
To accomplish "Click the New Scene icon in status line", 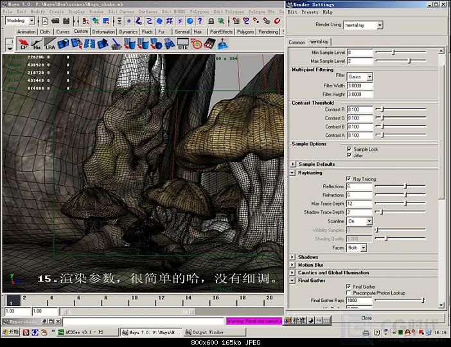I will click(45, 21).
